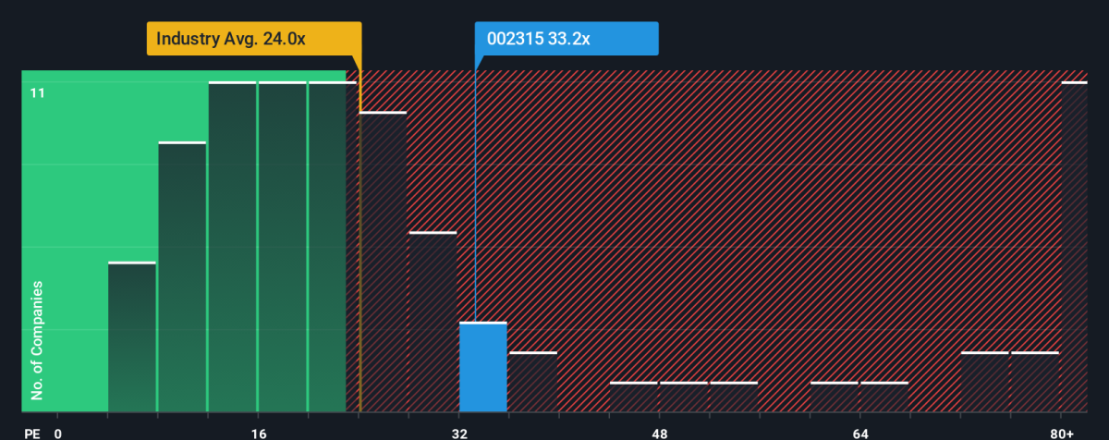Click the histogram bar over PE 4-8
The width and height of the screenshot is (1109, 440).
point(132,337)
